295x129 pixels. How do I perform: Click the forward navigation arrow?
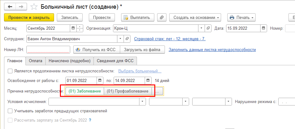click(x=21, y=6)
